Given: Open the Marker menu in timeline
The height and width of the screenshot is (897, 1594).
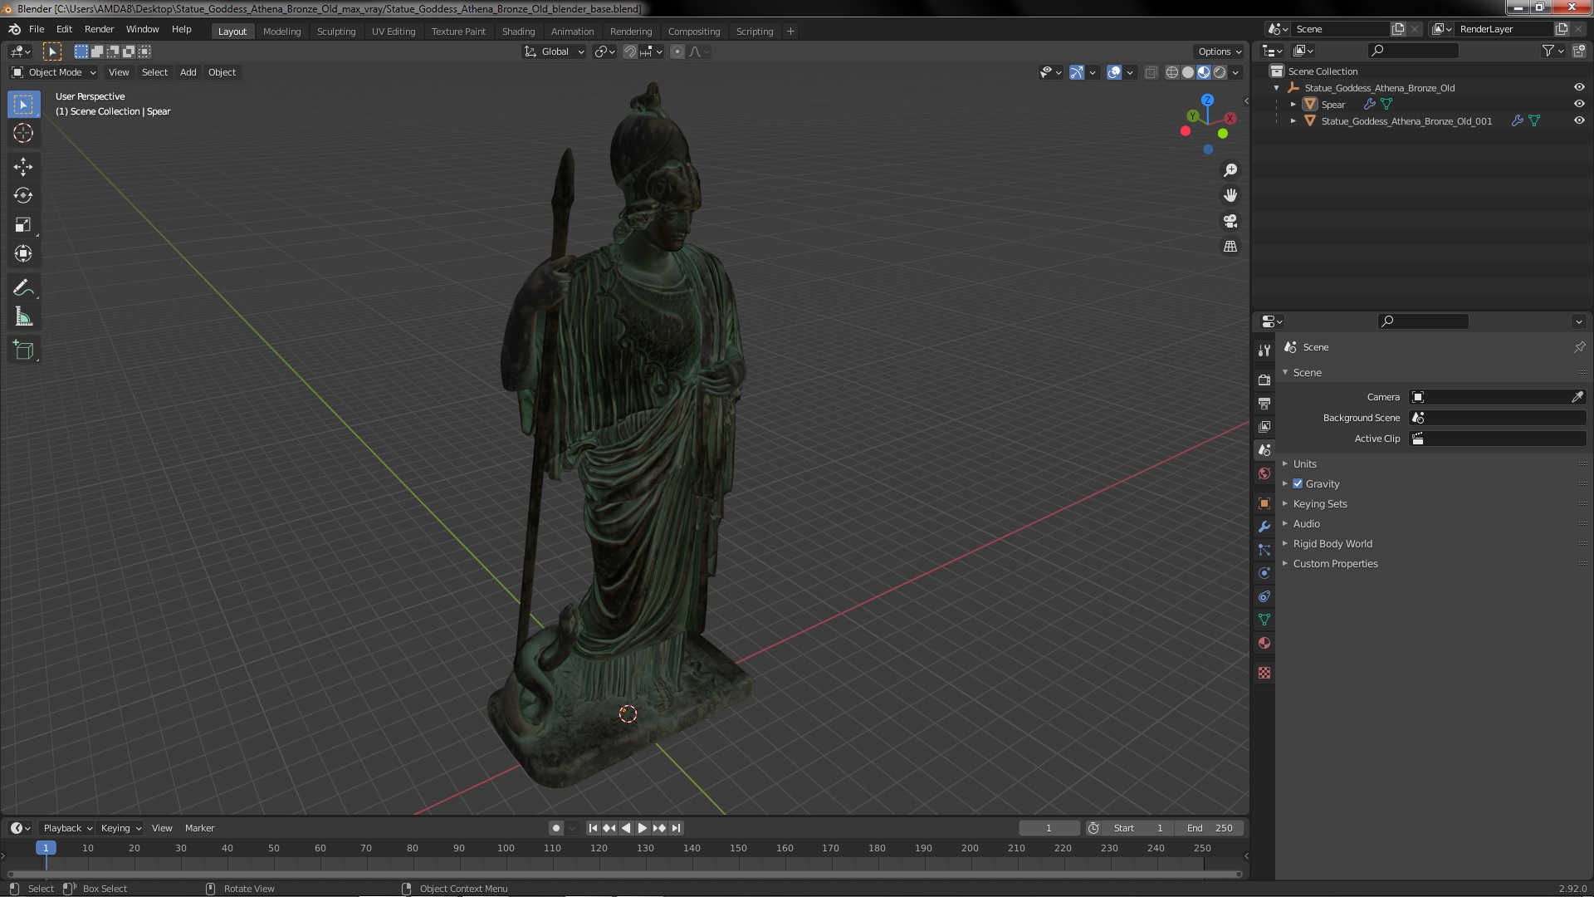Looking at the screenshot, I should coord(199,828).
